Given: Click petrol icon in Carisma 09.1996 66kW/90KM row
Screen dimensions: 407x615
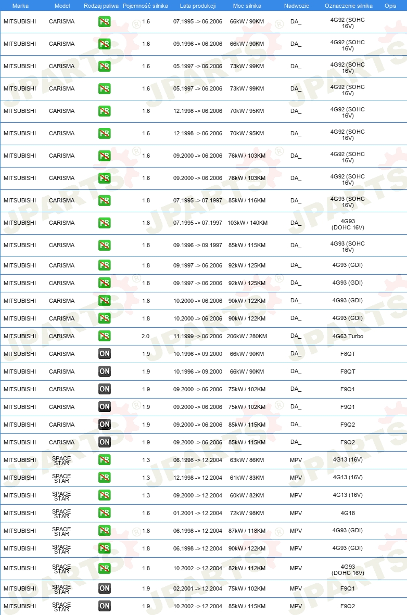Looking at the screenshot, I should [105, 44].
